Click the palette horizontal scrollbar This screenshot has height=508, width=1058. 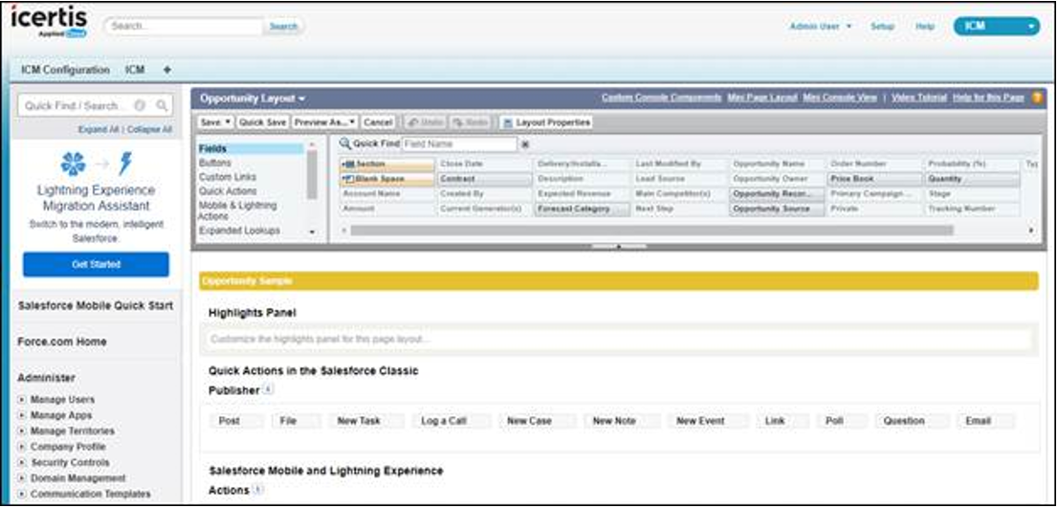651,230
